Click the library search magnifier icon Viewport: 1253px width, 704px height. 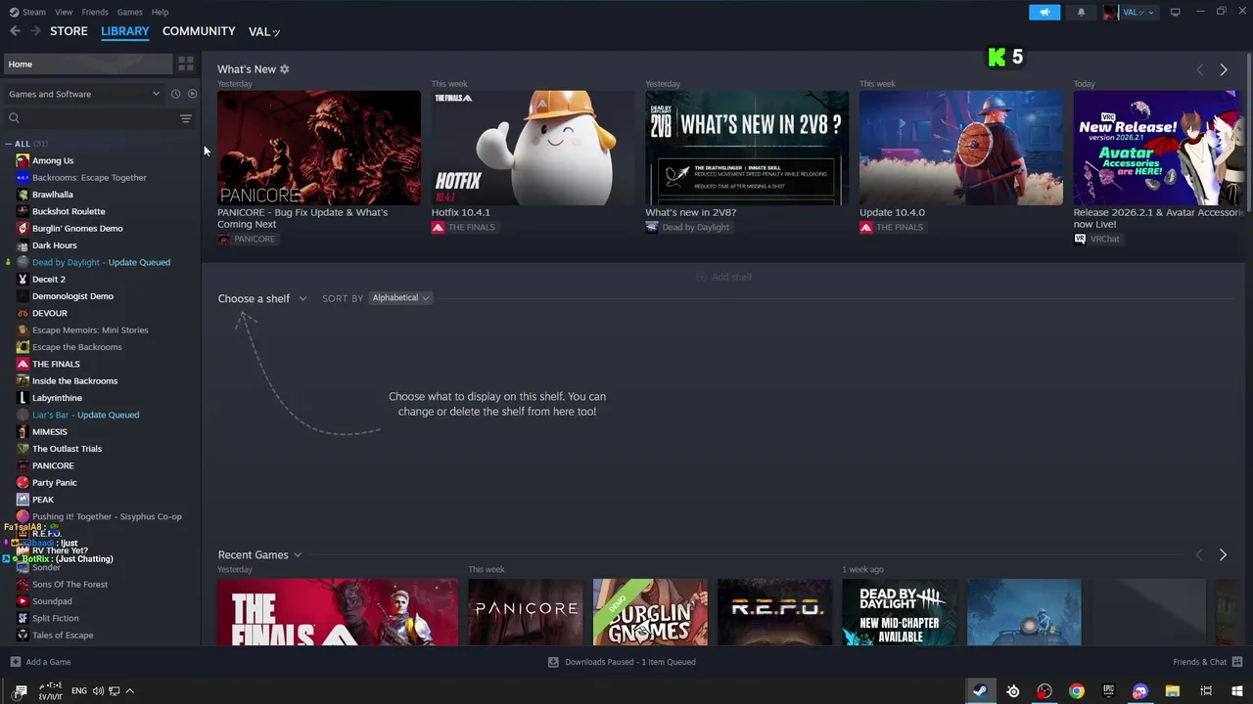click(x=14, y=118)
